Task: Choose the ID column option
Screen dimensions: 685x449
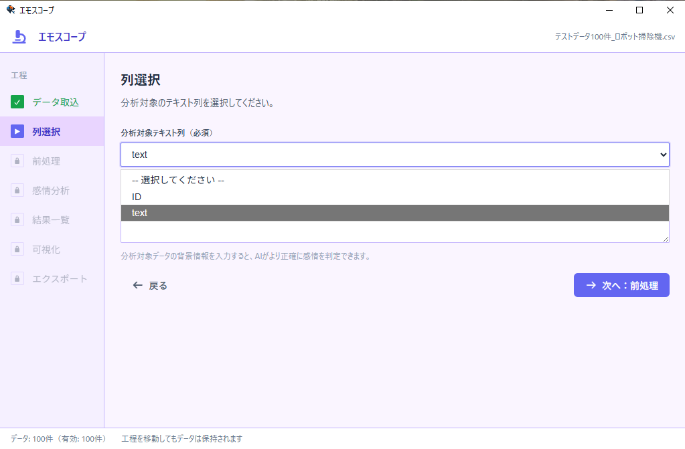Action: (x=395, y=197)
